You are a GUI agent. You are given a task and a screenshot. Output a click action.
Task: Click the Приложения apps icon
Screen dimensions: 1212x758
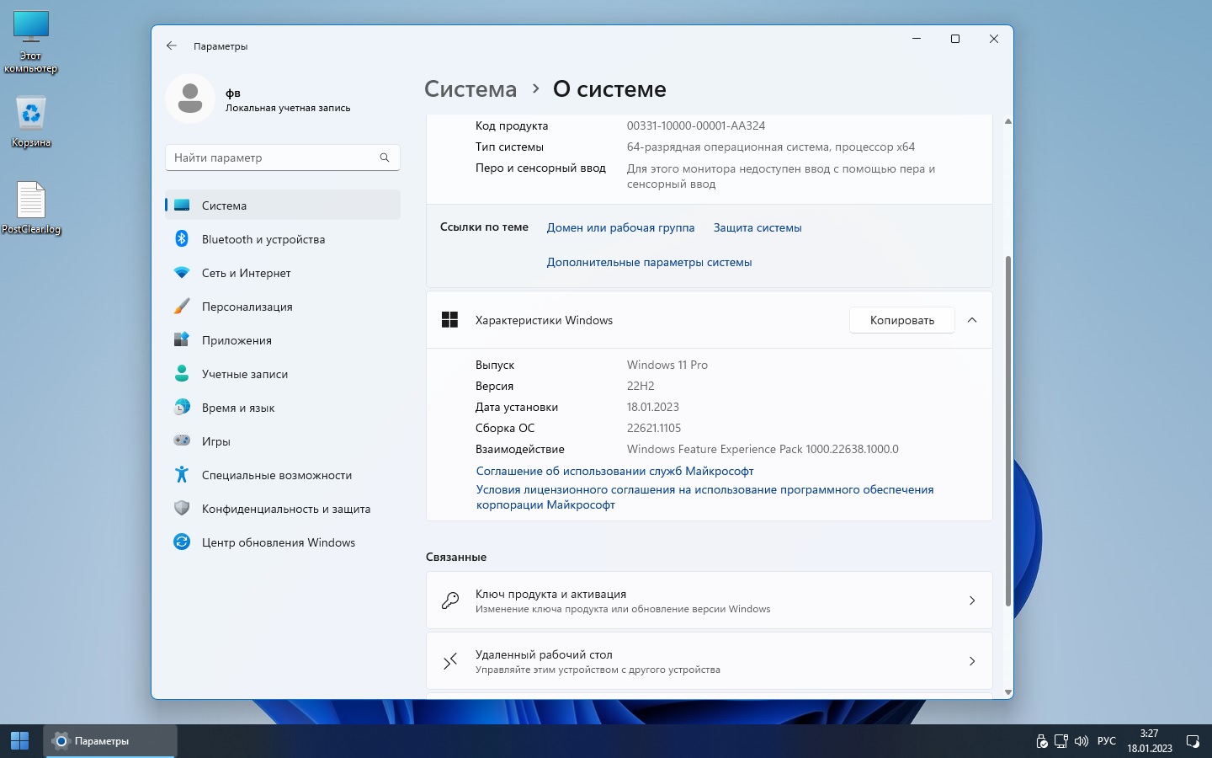pos(182,340)
